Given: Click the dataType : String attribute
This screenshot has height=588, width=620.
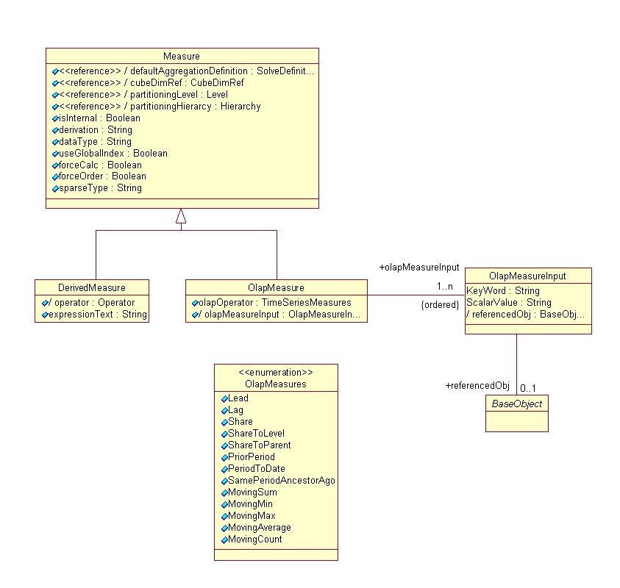Looking at the screenshot, I should [96, 141].
